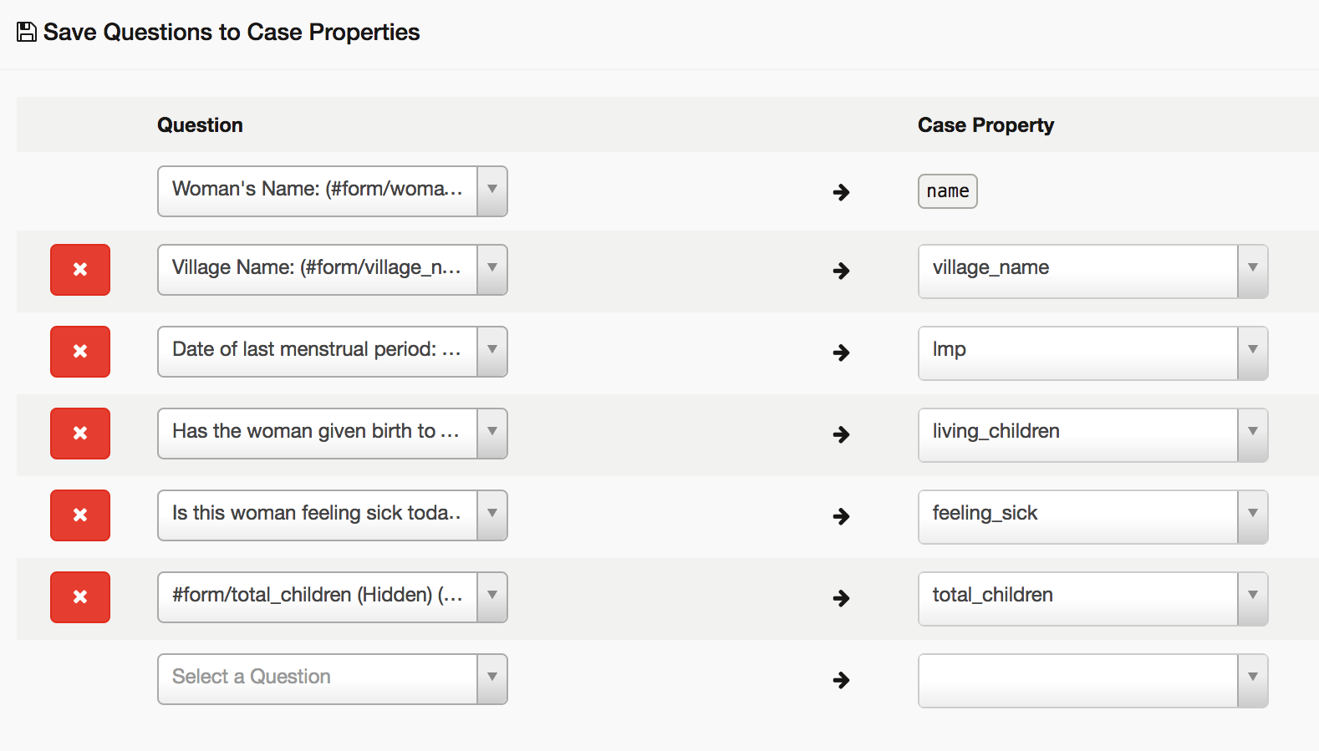Screen dimensions: 1319x751
Task: Open the '#form/total_children (Hidden)' question dropdown
Action: point(333,597)
